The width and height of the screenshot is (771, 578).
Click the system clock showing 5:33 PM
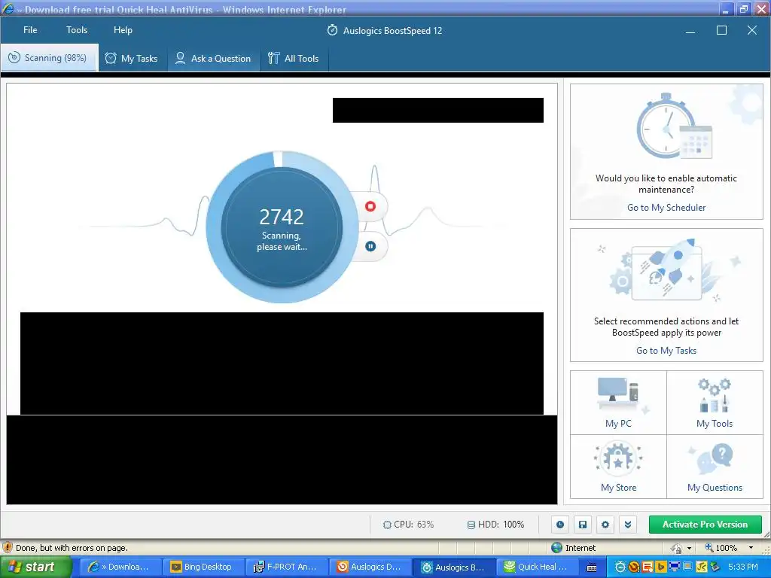743,567
